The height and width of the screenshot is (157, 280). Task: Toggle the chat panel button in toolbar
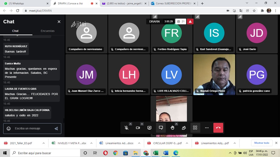(161, 128)
